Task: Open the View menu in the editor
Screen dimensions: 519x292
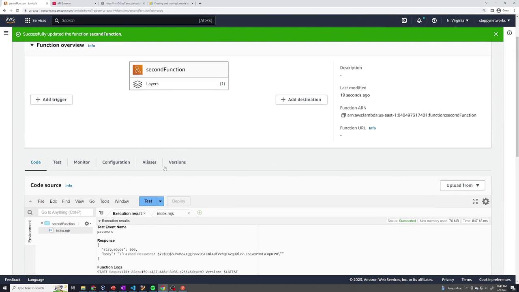Action: click(79, 201)
